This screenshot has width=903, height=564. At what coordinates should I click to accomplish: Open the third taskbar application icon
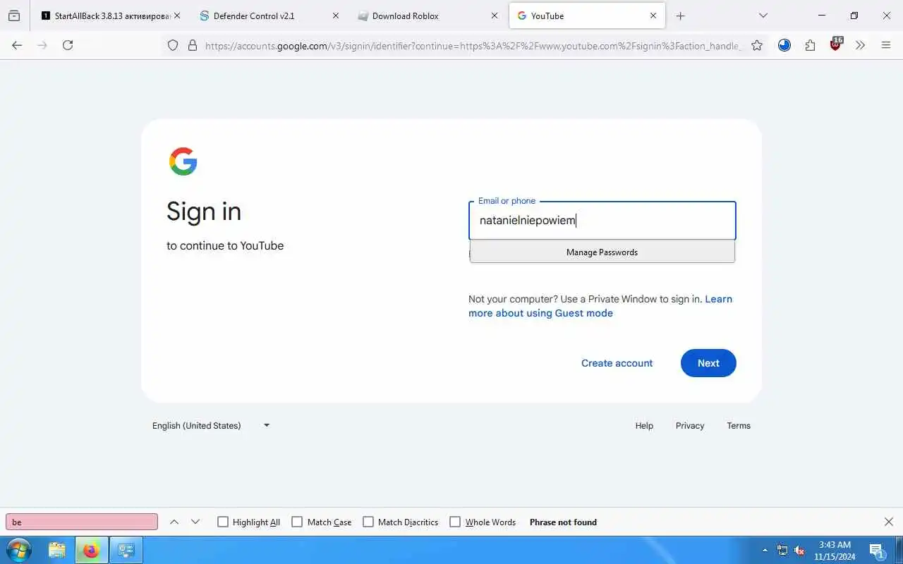point(127,550)
